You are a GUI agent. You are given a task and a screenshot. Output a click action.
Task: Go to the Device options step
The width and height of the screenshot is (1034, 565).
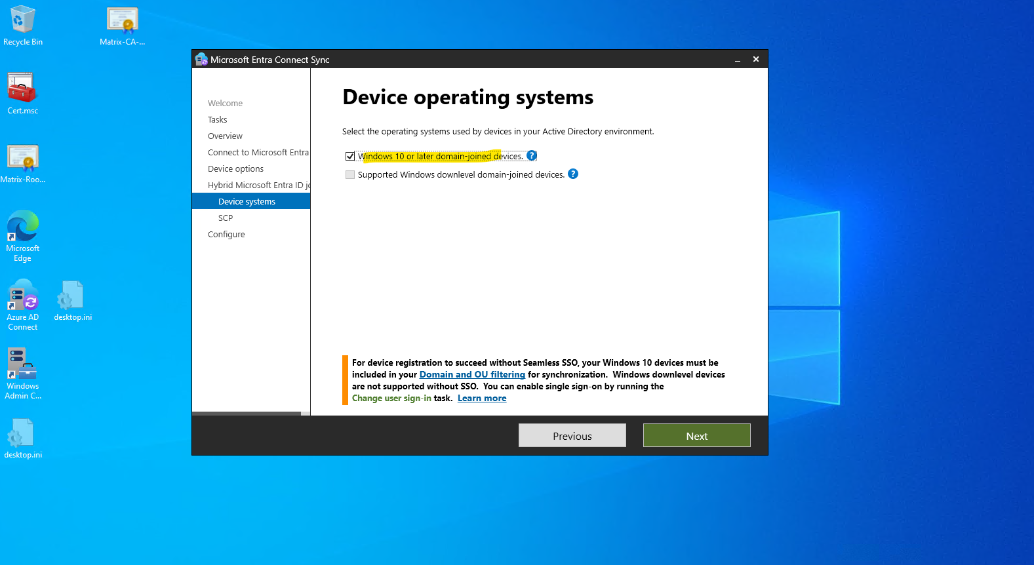tap(235, 168)
